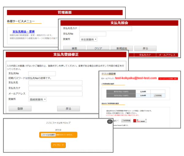Open the 営業所 dropdown in 支払先登録修正

[37, 99]
